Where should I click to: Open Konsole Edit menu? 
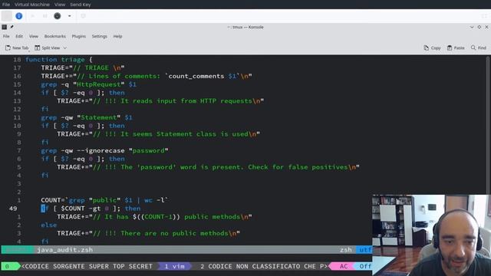19,36
